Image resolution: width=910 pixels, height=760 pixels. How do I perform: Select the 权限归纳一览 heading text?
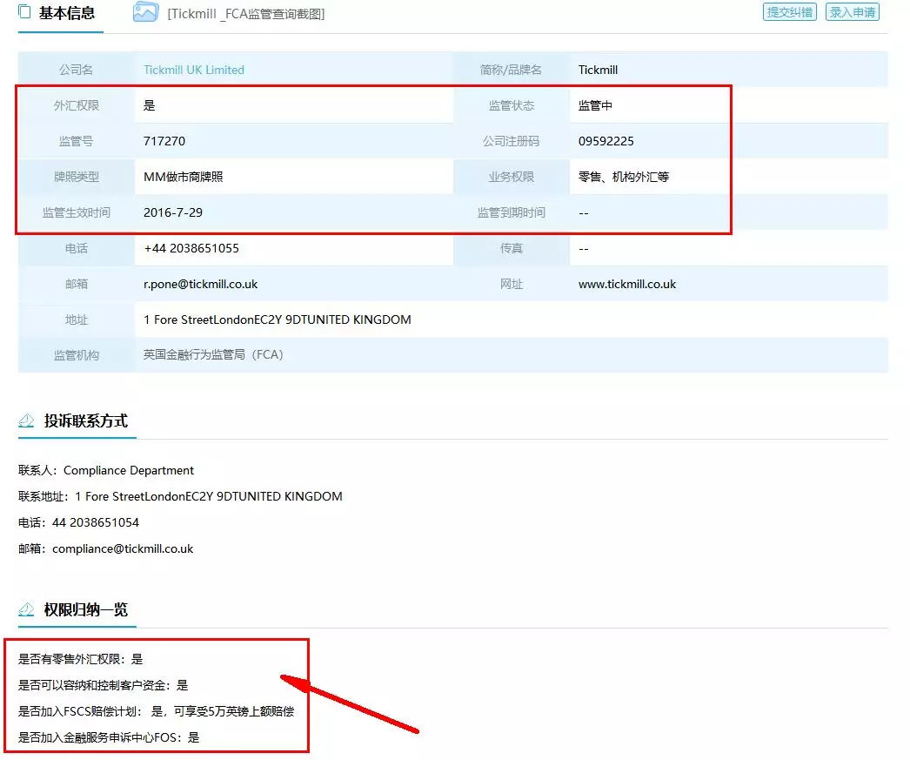point(86,609)
